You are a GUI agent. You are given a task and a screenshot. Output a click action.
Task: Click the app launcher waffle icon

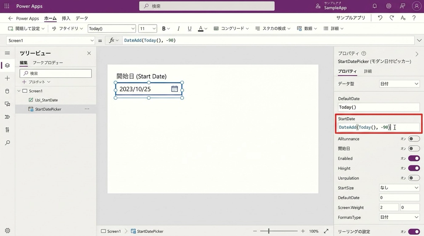[x=7, y=6]
